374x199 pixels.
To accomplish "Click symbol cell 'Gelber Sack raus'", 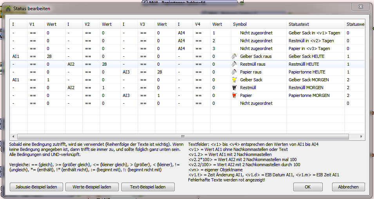I will coord(258,56).
